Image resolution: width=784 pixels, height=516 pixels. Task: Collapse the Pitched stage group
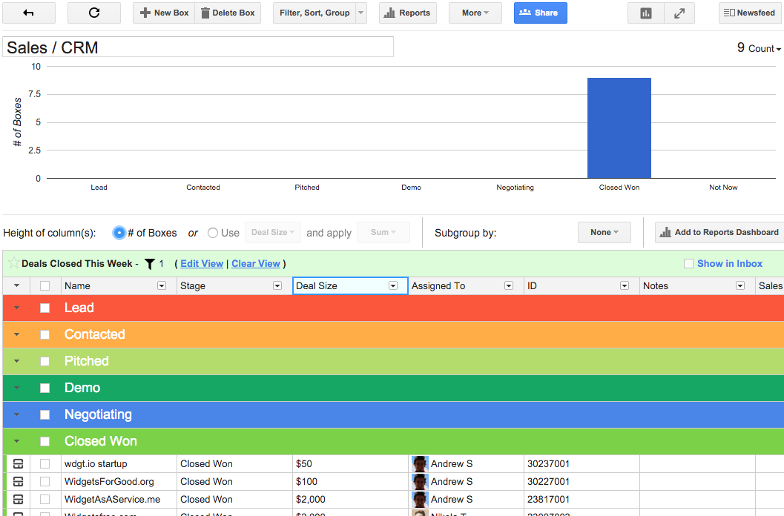click(16, 361)
